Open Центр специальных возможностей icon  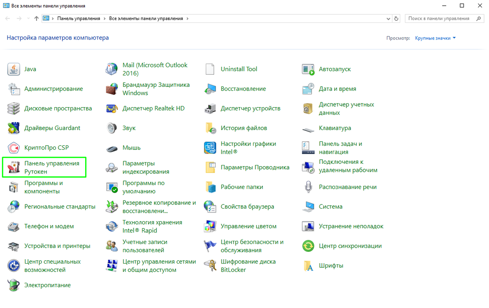click(14, 266)
